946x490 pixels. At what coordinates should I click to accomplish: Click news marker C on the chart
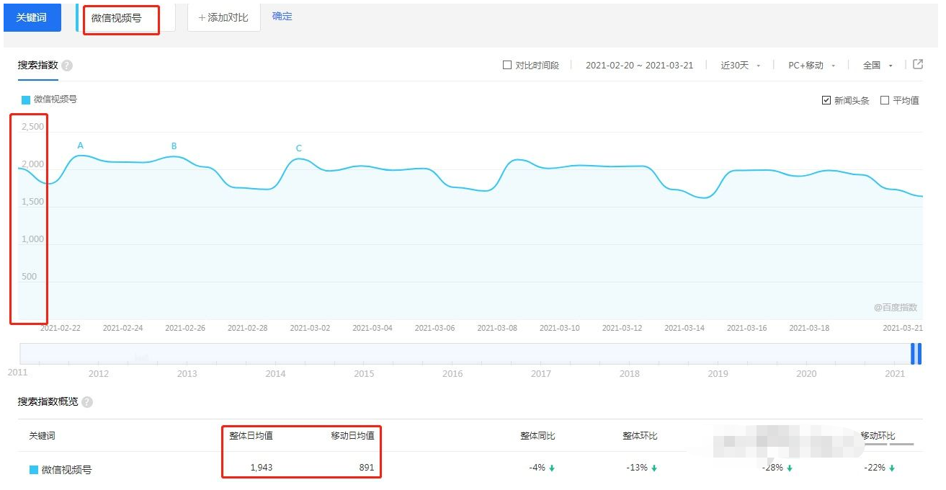pyautogui.click(x=299, y=148)
